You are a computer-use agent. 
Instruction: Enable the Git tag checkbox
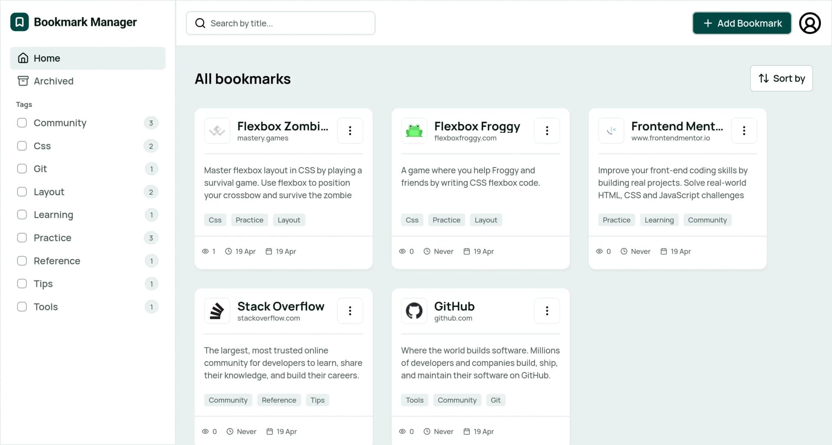(x=22, y=169)
